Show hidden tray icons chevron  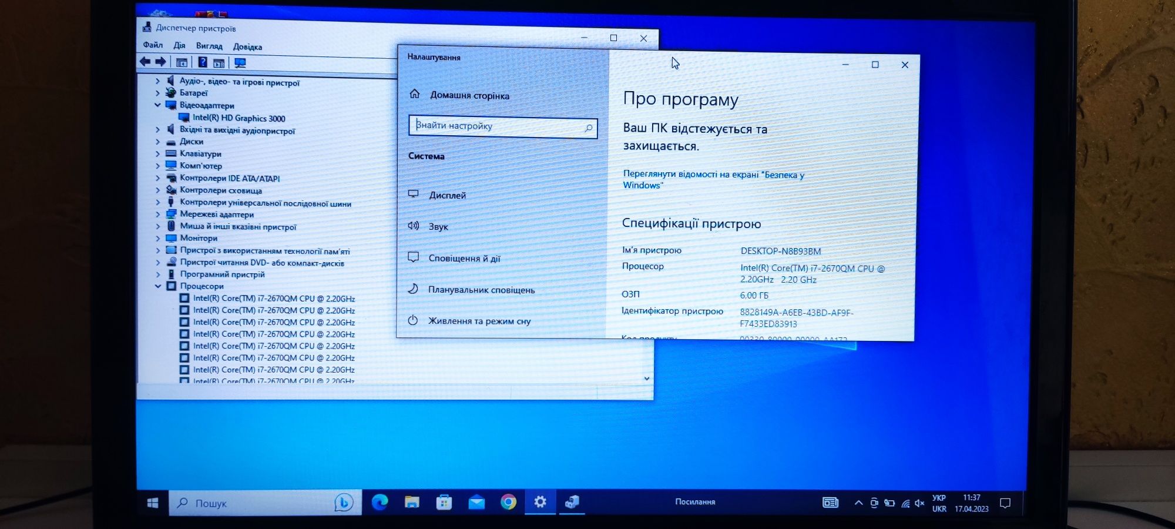coord(858,503)
